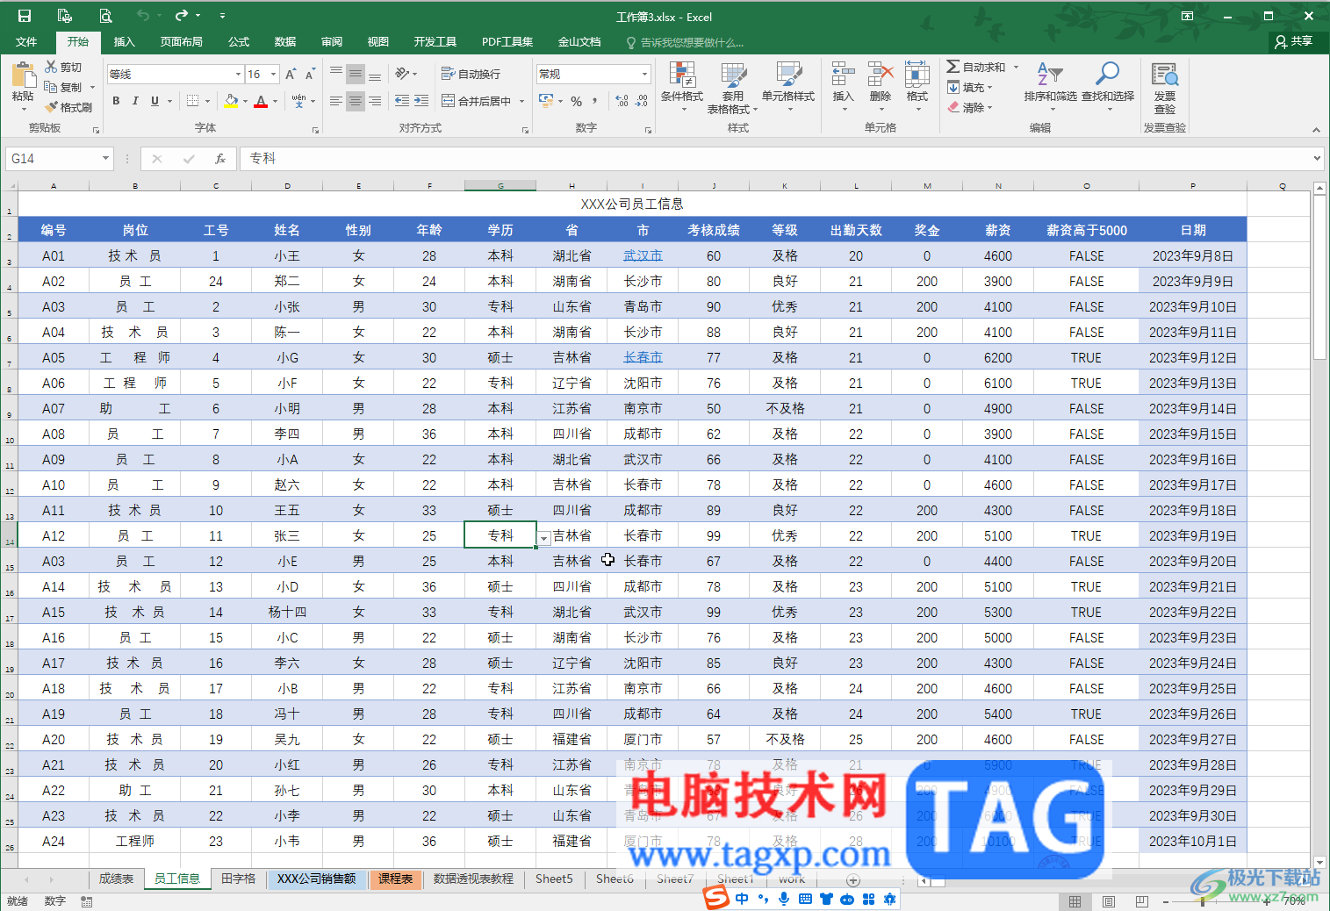Switch to the 数据 ribbon tab
1330x911 pixels.
(284, 41)
